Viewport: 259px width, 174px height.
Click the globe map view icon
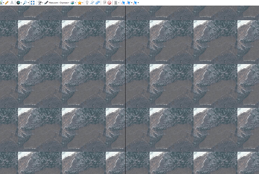tap(19, 3)
